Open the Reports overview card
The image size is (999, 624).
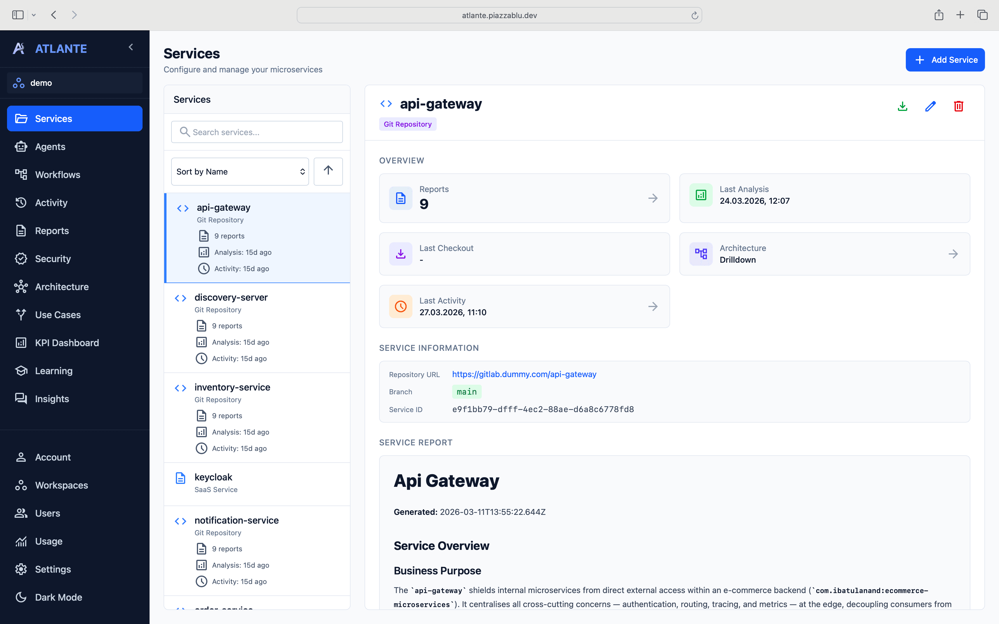click(x=524, y=198)
